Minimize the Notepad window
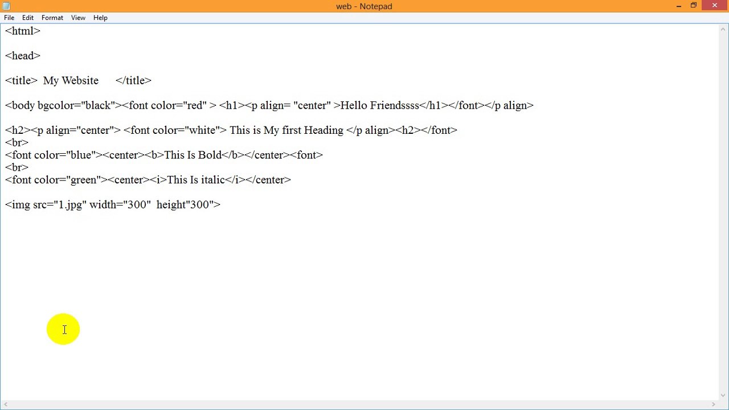The height and width of the screenshot is (410, 729). 679,6
